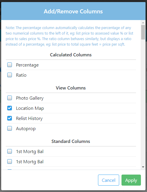Screen dimensions: 147x192
Task: Disable the Relist History checkbox
Action: pyautogui.click(x=10, y=118)
